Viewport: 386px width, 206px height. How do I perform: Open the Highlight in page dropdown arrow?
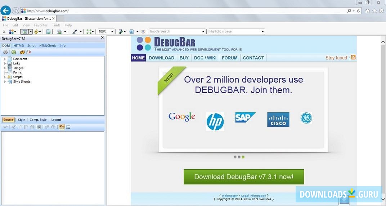point(262,31)
